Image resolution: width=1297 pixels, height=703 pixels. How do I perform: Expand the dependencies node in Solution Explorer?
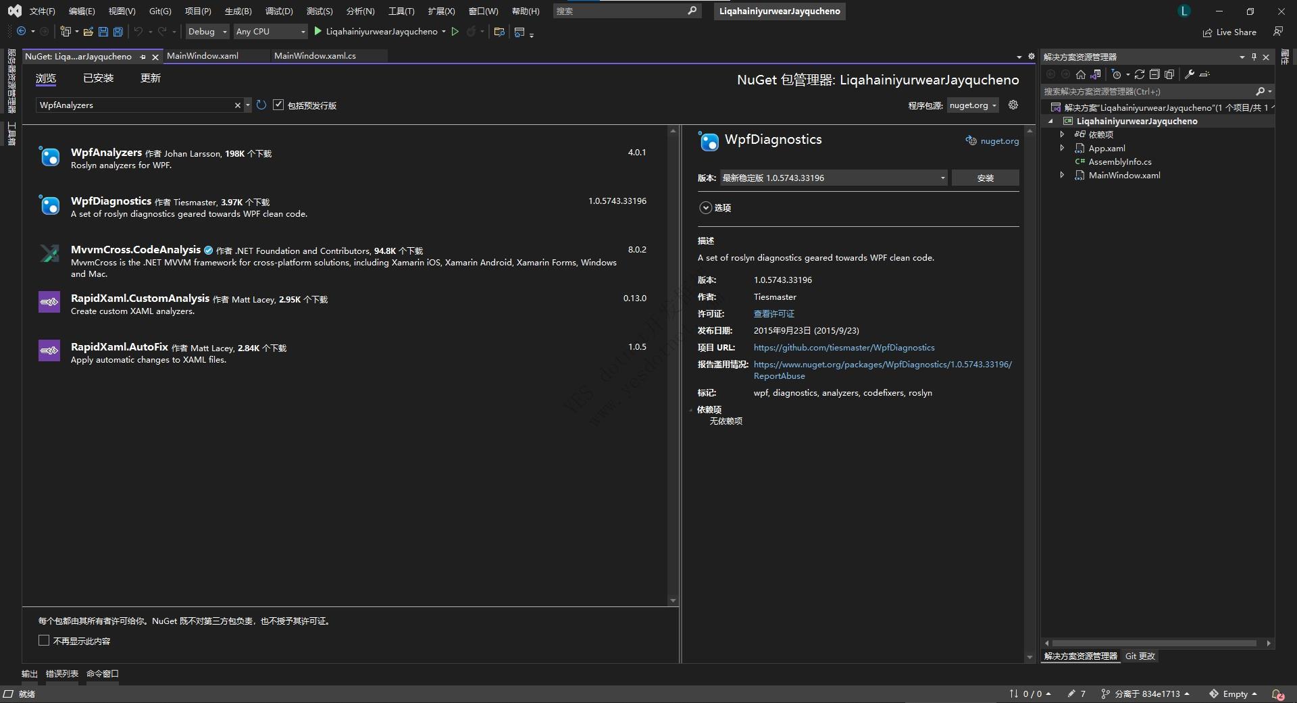point(1062,134)
